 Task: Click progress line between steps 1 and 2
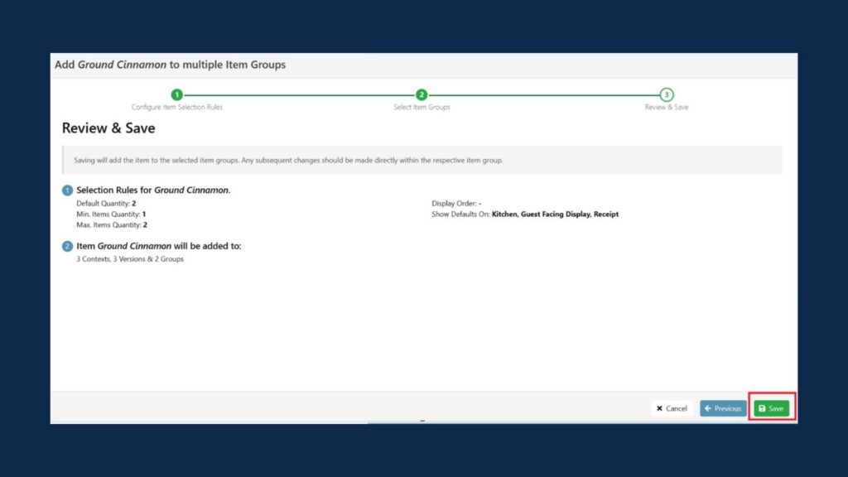click(x=298, y=95)
